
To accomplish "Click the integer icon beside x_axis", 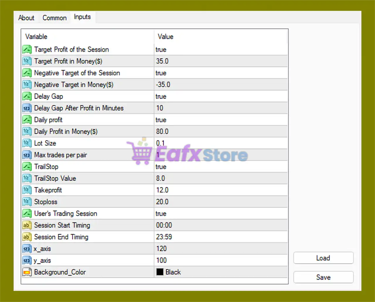I will [x=27, y=248].
